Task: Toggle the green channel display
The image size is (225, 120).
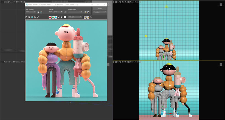Action: tap(53, 17)
